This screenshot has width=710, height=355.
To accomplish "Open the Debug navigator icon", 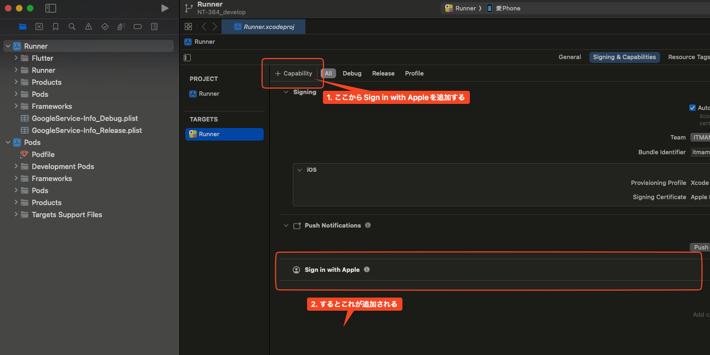I will (121, 26).
